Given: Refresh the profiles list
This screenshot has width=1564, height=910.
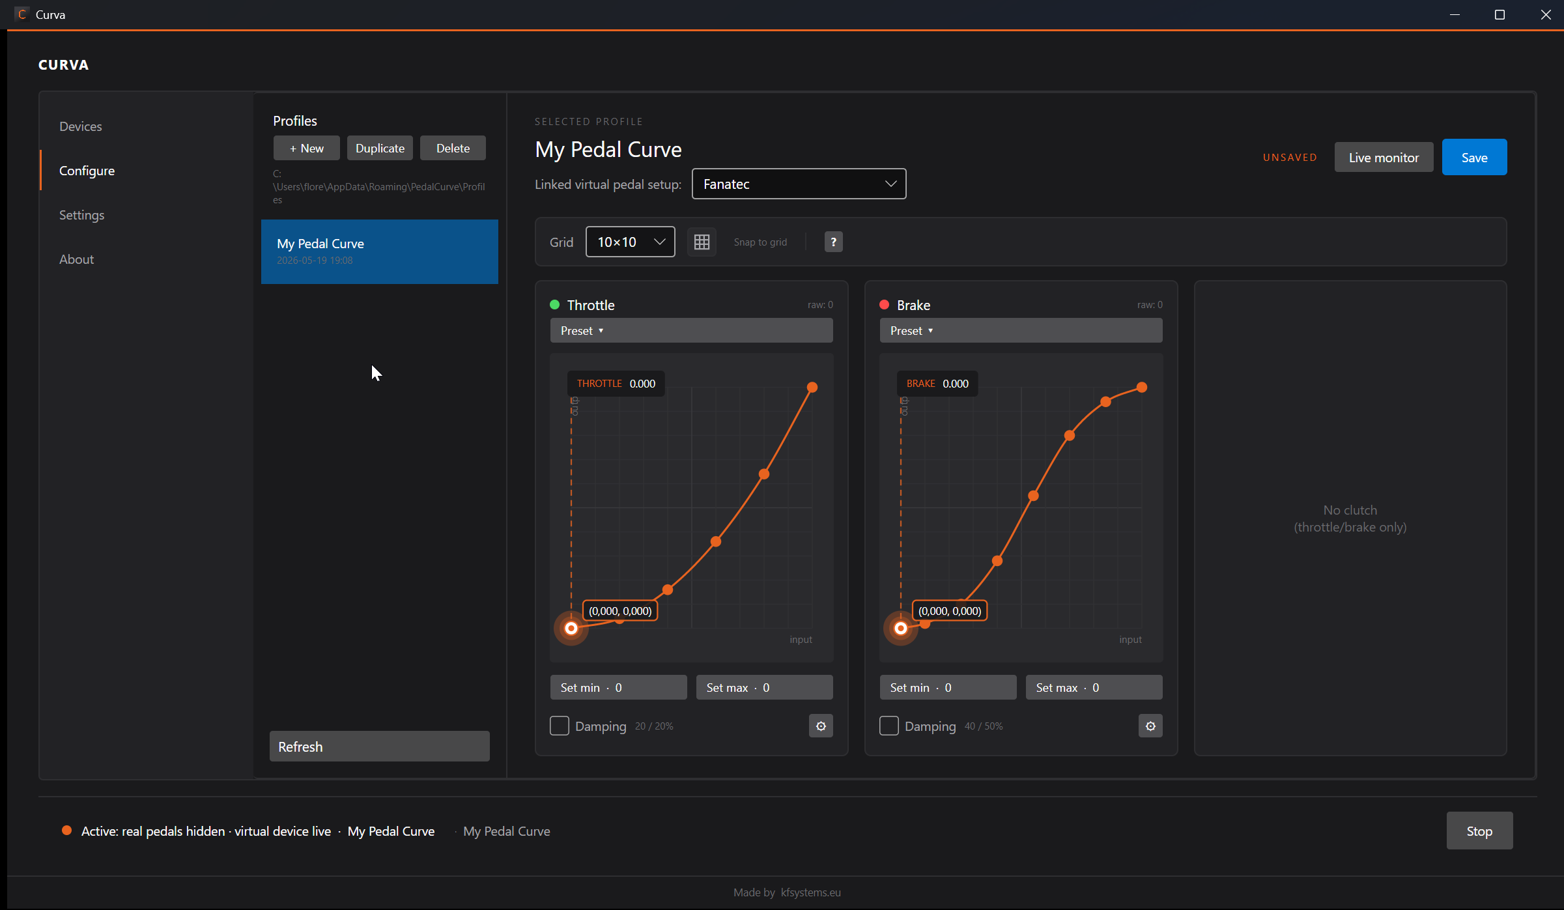Looking at the screenshot, I should tap(380, 746).
